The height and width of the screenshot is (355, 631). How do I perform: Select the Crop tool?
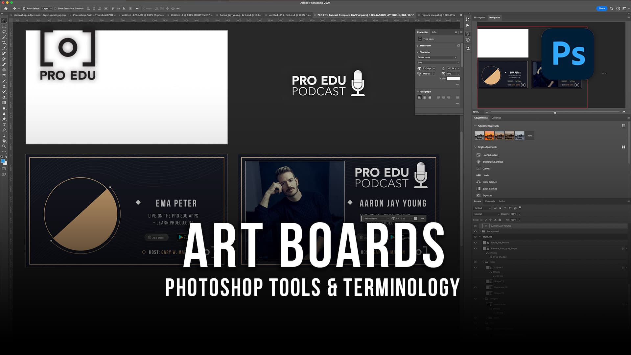(4, 42)
